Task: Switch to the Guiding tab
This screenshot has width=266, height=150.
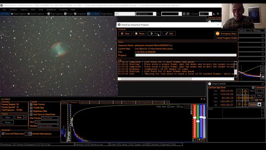Action: click(117, 102)
